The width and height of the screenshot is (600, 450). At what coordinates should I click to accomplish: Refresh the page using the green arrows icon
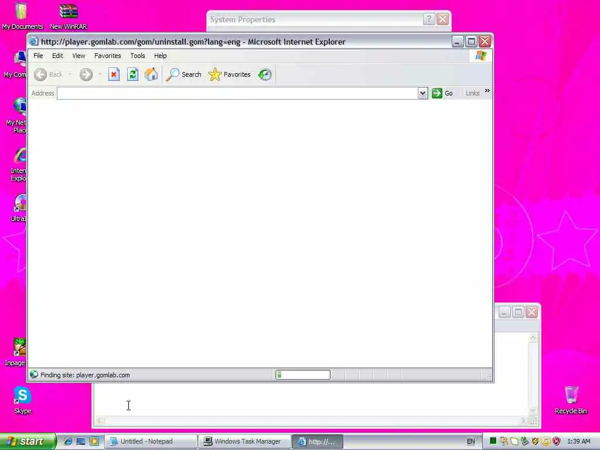click(x=132, y=74)
